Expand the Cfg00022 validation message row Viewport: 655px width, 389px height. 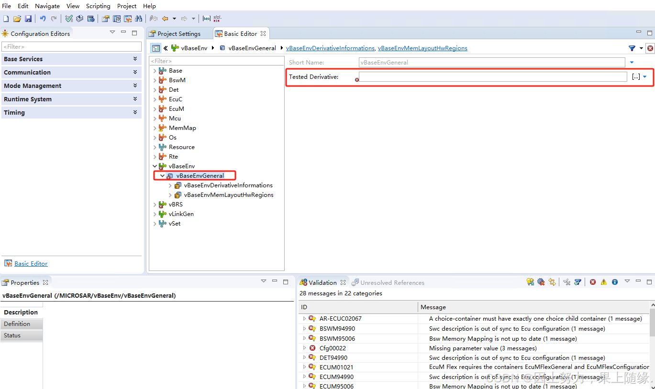pos(304,348)
